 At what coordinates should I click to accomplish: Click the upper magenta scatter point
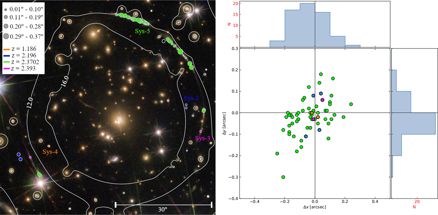tap(322, 100)
